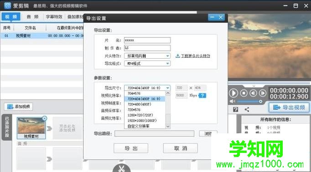Click the play button in preview controls
The width and height of the screenshot is (311, 172).
[233, 93]
